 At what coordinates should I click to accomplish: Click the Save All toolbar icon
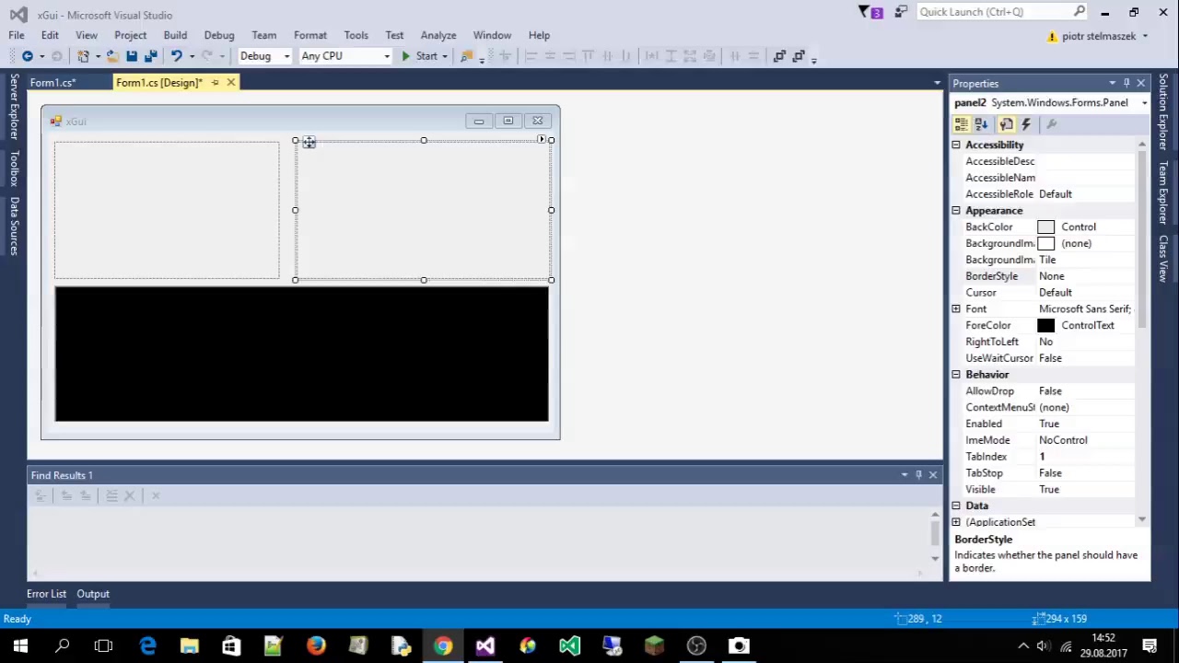[151, 56]
